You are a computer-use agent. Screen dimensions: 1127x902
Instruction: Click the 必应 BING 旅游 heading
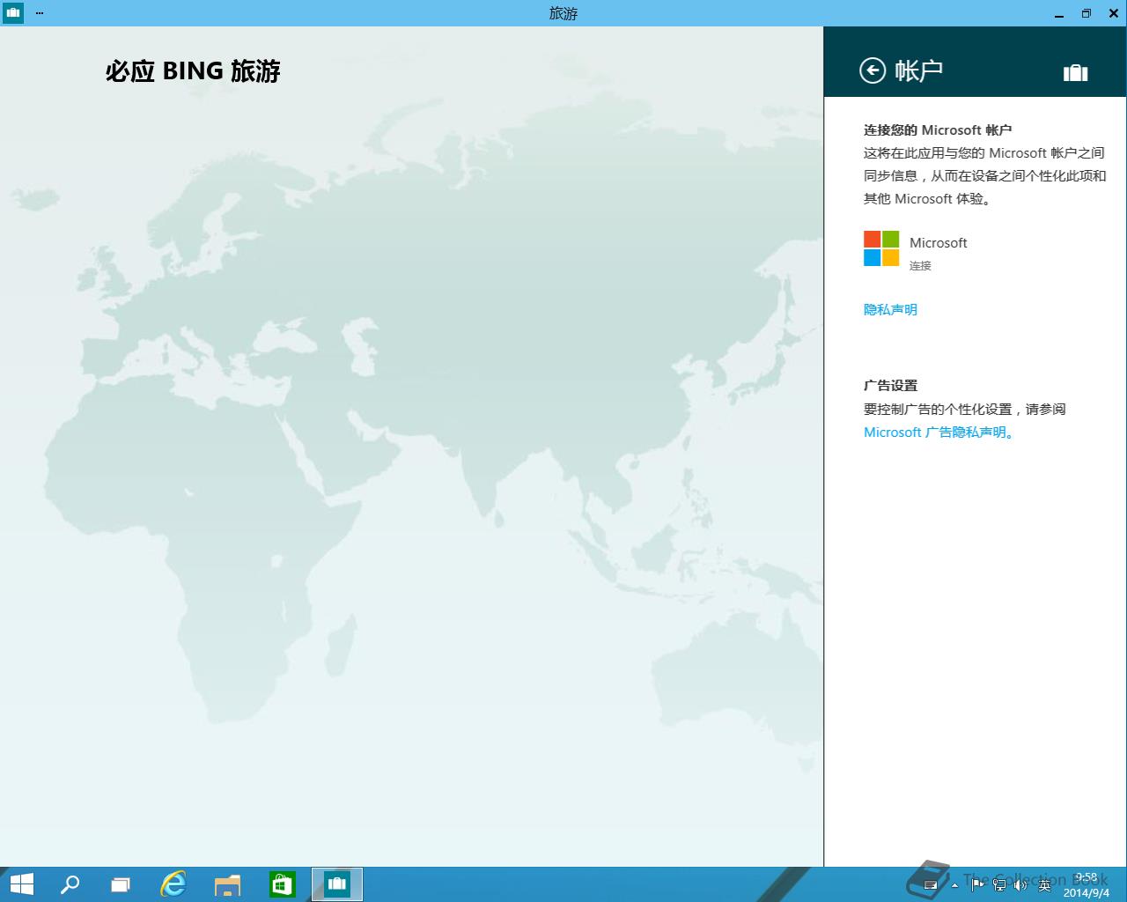193,71
